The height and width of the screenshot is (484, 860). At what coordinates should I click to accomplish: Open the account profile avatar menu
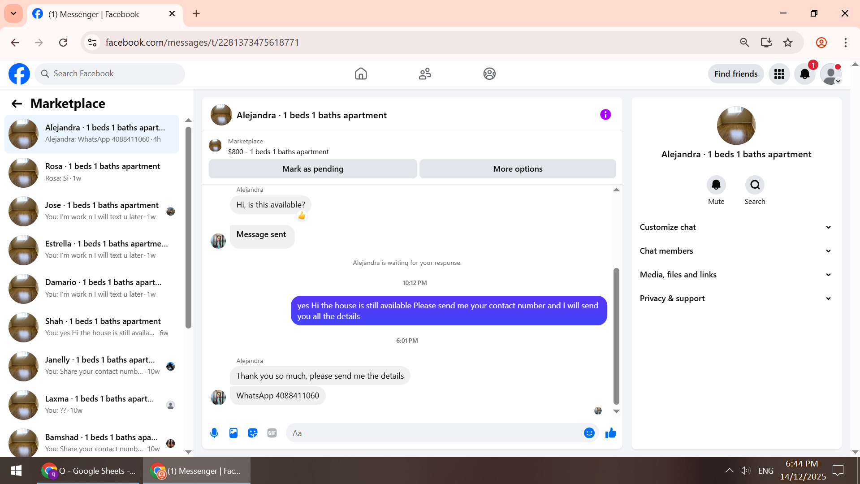click(831, 74)
